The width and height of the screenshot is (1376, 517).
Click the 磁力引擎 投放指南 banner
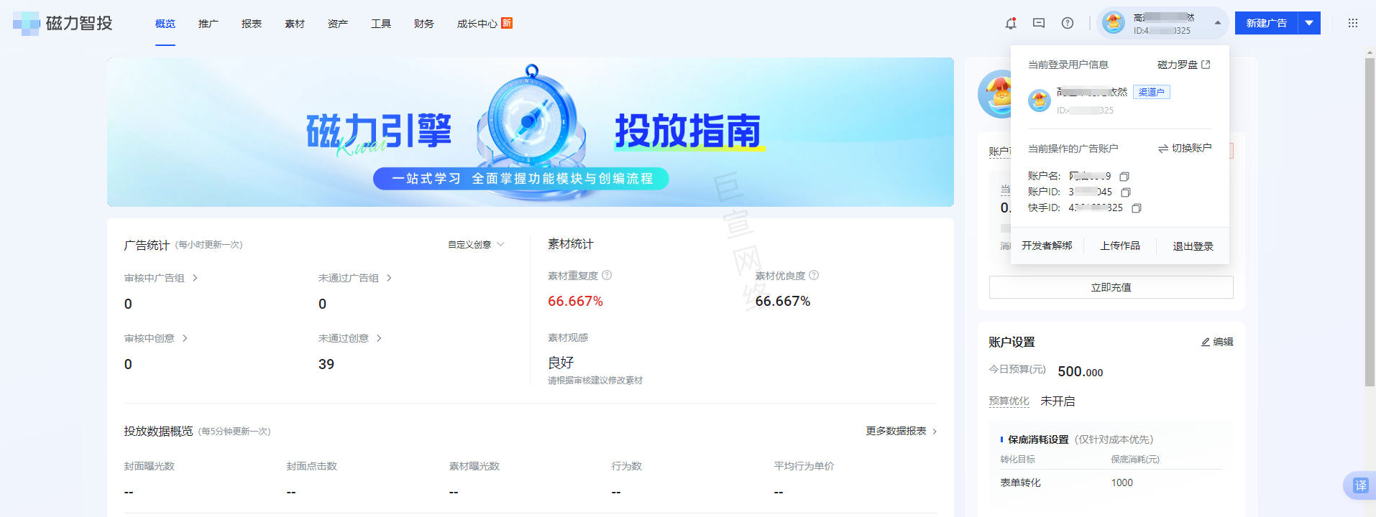pos(531,132)
